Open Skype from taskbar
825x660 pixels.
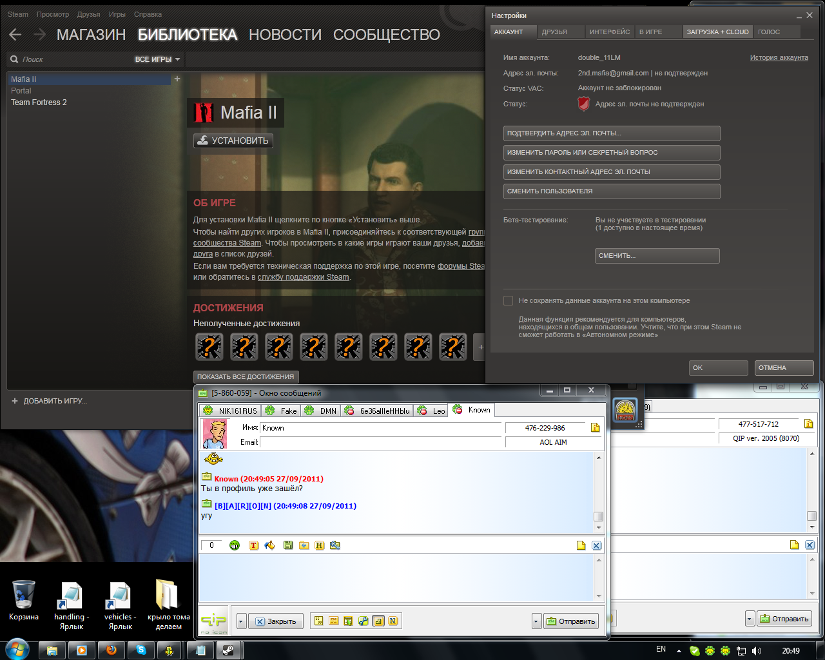point(141,650)
